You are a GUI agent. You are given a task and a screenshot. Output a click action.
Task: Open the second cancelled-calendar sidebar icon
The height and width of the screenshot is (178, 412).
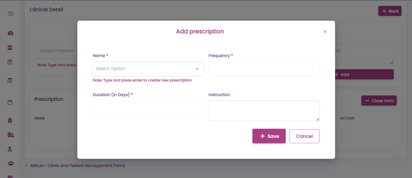10,80
